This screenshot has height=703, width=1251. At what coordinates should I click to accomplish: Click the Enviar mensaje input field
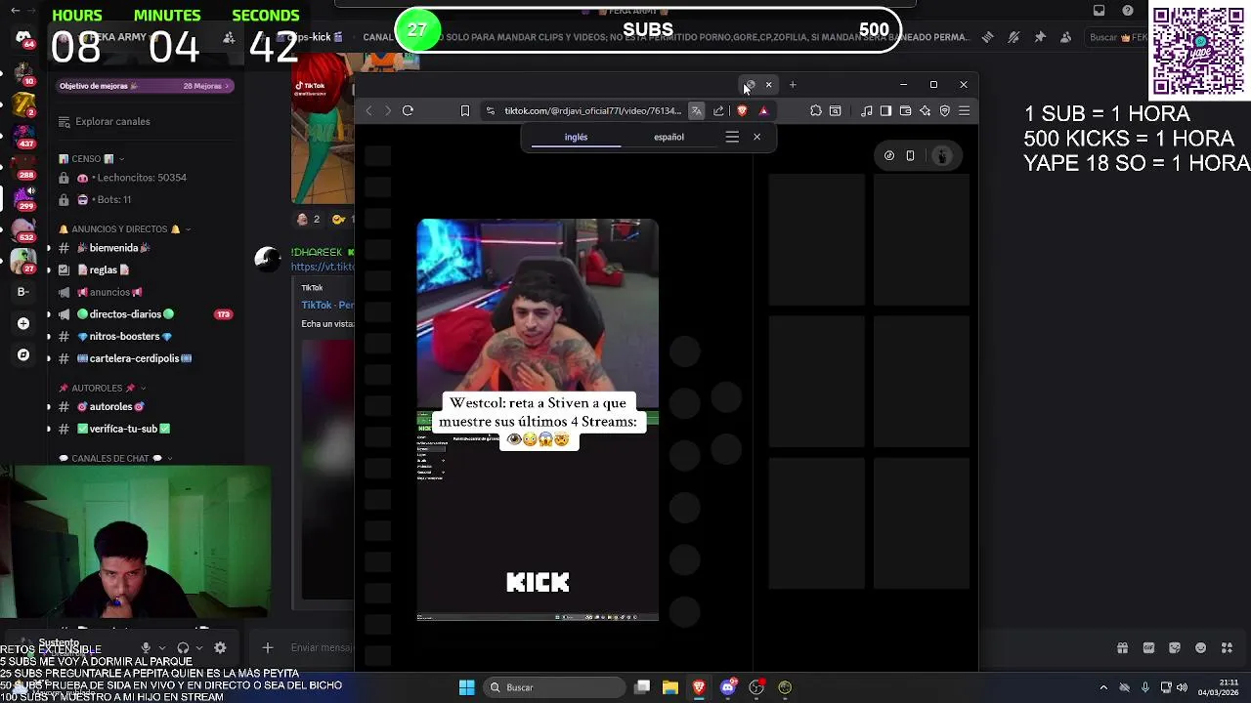point(321,647)
